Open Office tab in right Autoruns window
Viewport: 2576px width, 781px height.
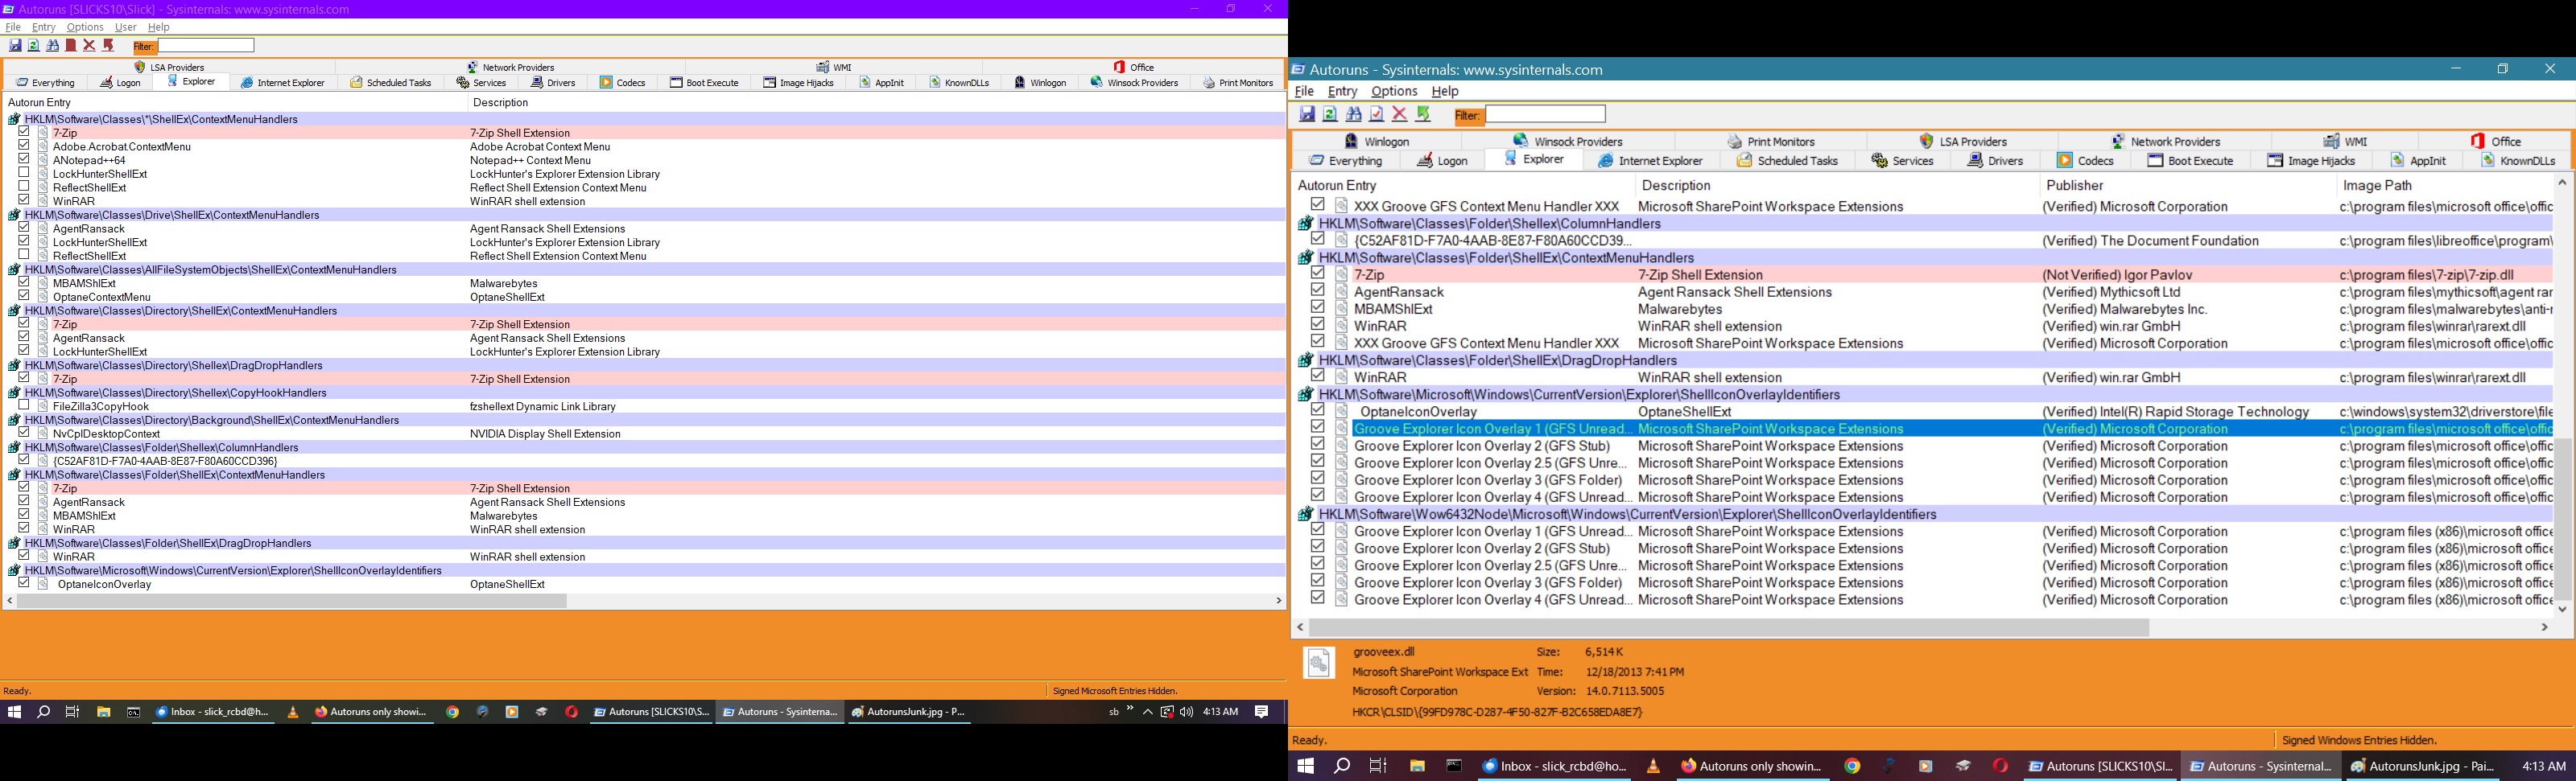[x=2497, y=142]
